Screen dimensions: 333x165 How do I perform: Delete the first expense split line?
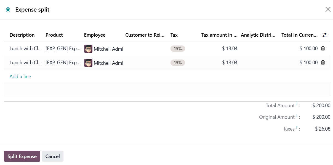(323, 48)
